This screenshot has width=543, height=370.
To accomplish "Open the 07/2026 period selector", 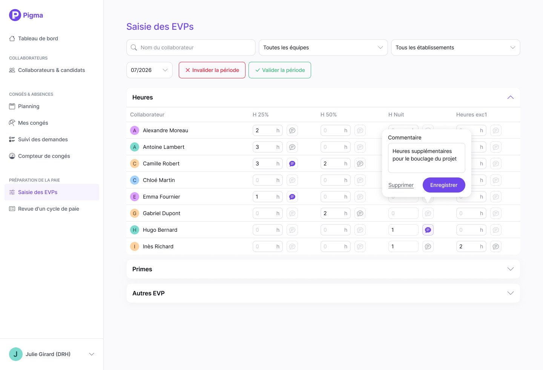I will tap(149, 70).
